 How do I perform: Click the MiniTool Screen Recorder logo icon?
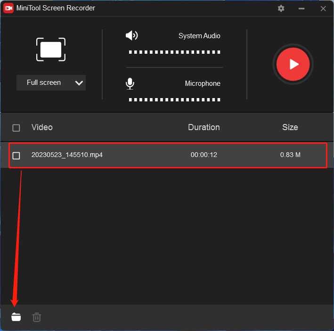point(8,8)
